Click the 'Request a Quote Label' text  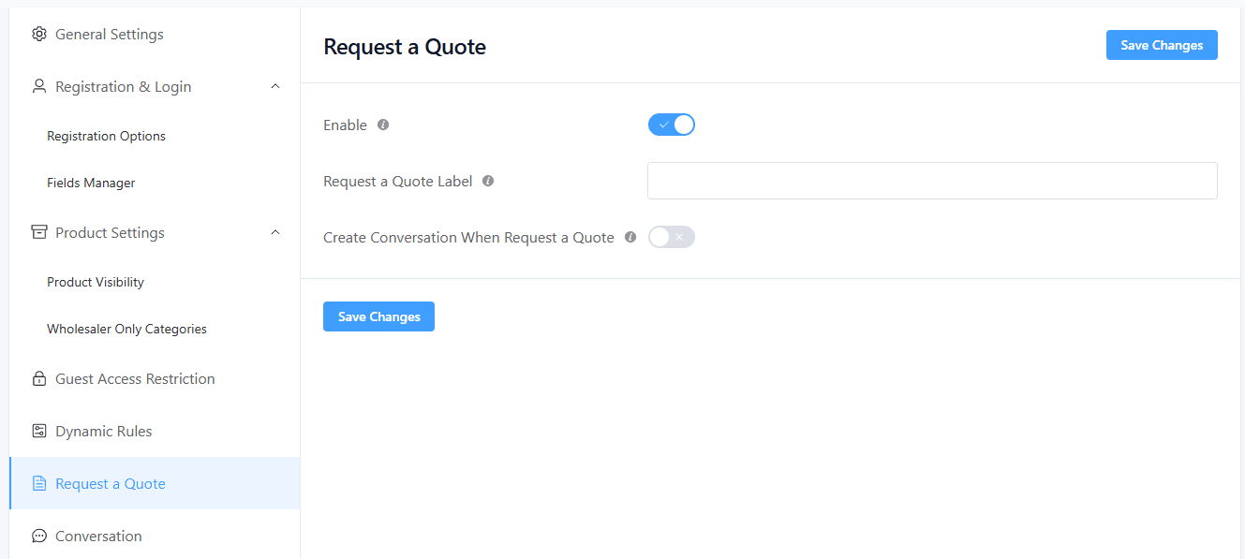click(398, 182)
